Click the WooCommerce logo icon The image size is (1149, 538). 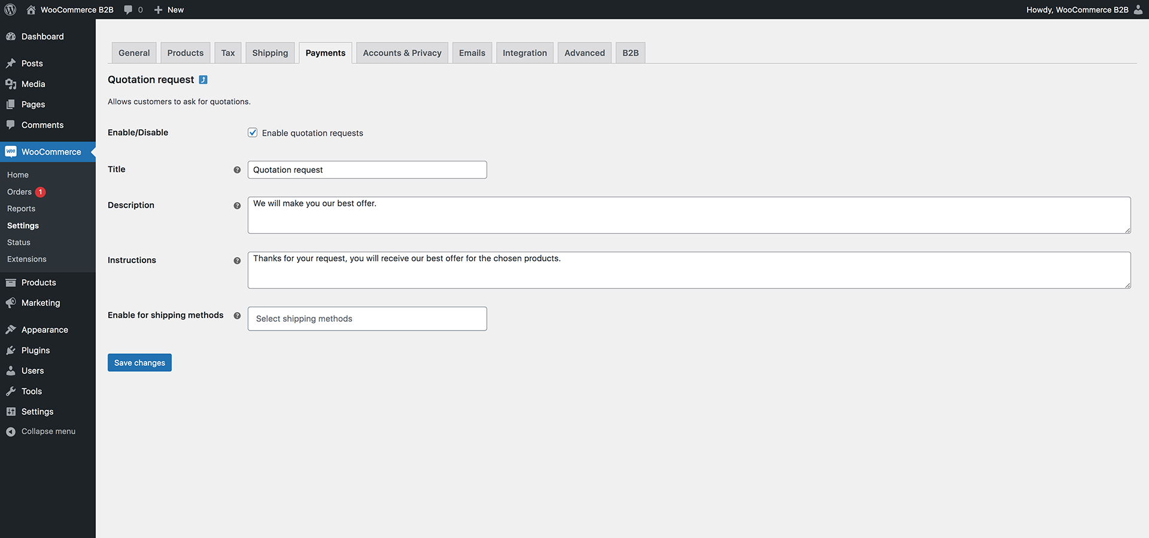tap(11, 152)
